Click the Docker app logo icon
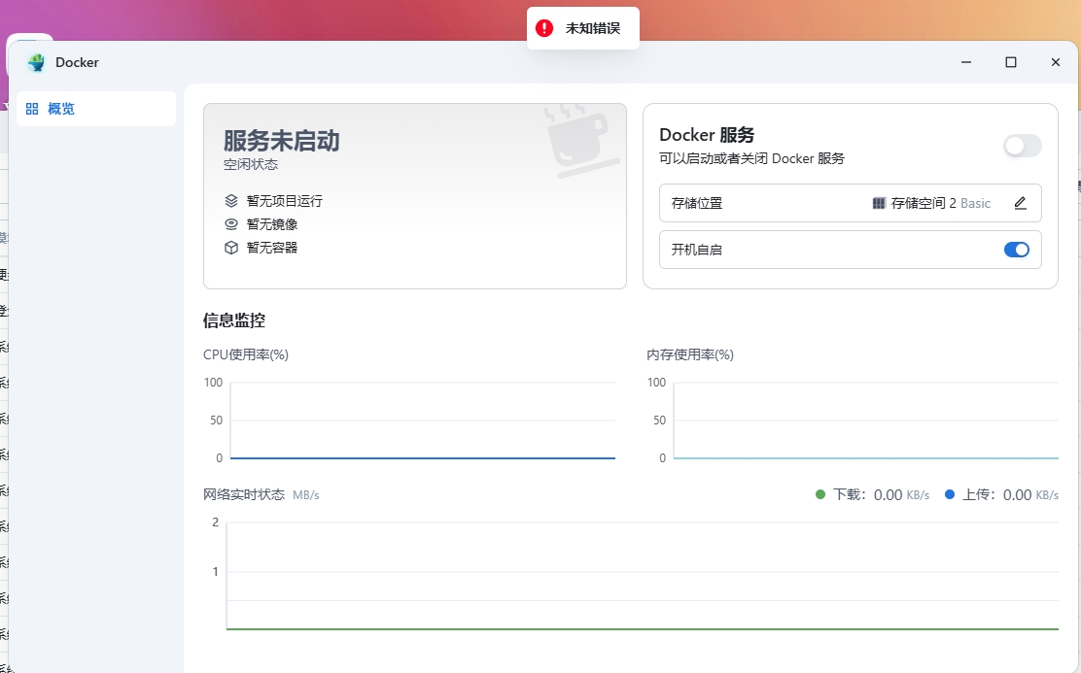 36,63
